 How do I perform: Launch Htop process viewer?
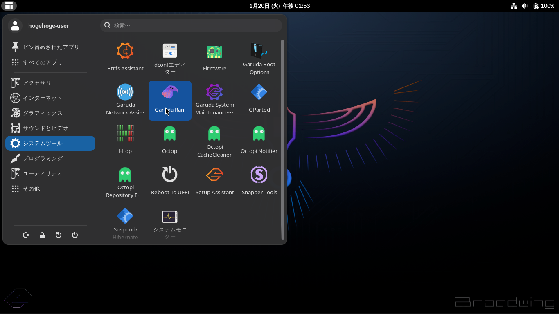point(125,140)
